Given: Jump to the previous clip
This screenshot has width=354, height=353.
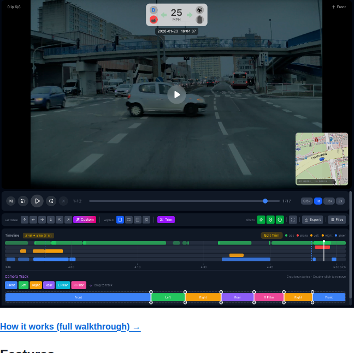Looking at the screenshot, I should 10,201.
